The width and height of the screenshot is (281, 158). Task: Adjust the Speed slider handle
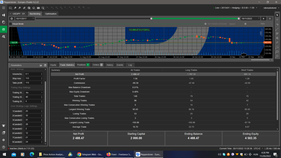click(x=245, y=24)
